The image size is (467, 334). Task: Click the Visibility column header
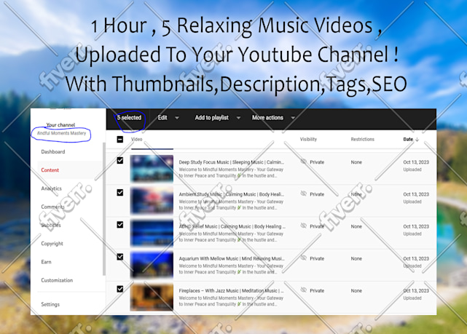tap(308, 139)
